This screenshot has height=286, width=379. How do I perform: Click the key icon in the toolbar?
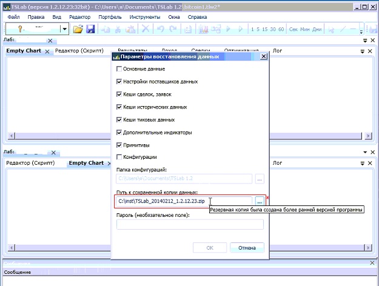pyautogui.click(x=21, y=29)
